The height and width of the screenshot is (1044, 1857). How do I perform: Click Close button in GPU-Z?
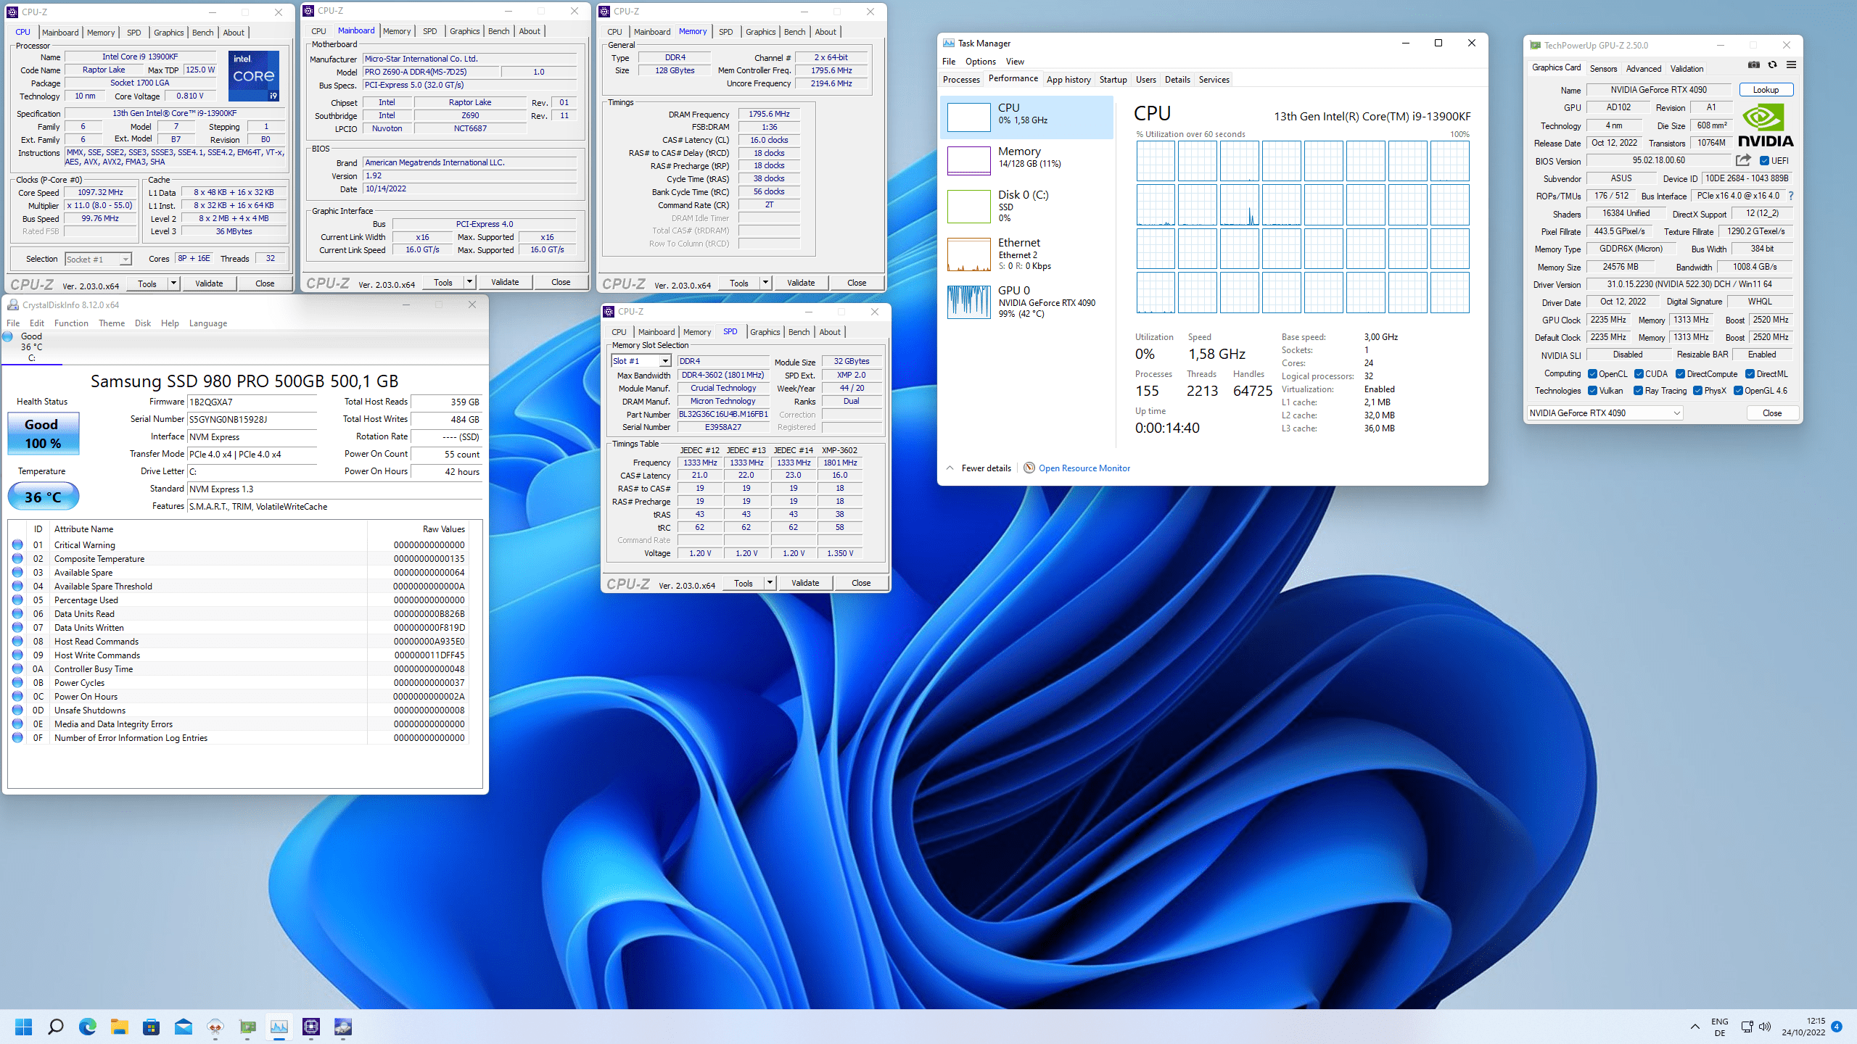pos(1771,413)
